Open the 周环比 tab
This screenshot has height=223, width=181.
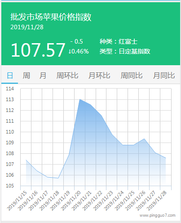(67, 76)
